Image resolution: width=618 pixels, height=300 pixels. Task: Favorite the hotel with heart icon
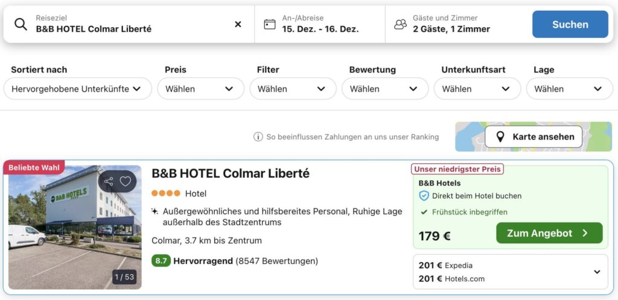126,181
